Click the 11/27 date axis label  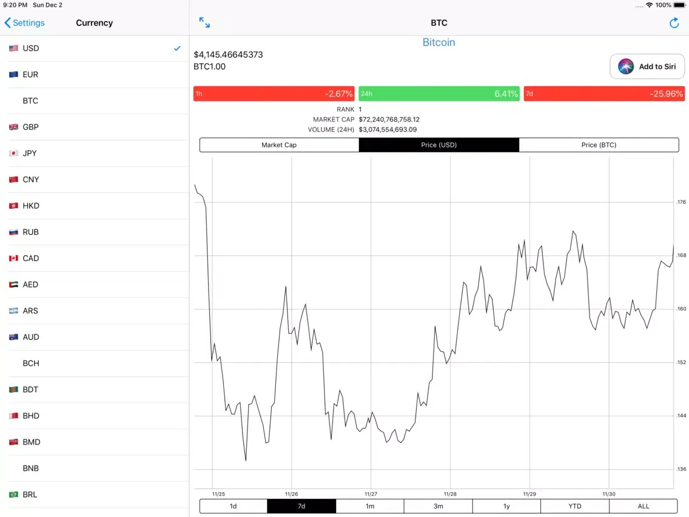[371, 494]
